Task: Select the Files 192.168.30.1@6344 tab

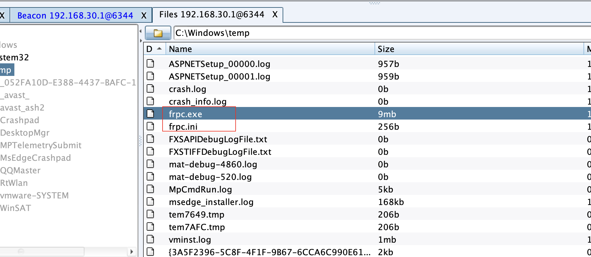Action: click(x=212, y=14)
